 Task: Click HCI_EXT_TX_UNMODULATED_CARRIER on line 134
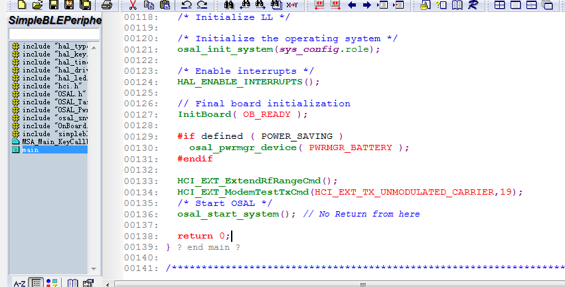click(404, 192)
